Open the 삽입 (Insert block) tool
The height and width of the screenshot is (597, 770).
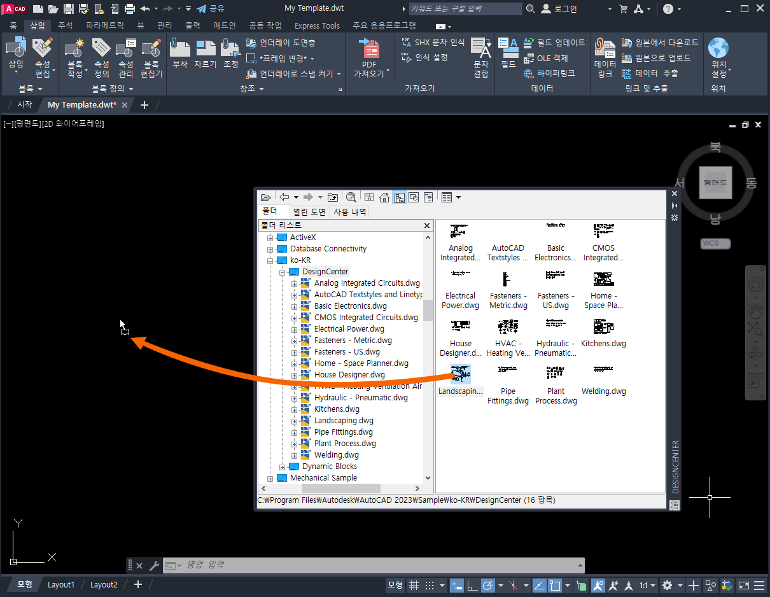coord(16,53)
